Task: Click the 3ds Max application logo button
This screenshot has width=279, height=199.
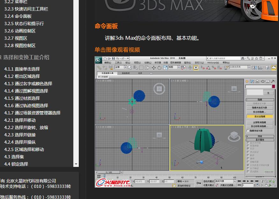Action: click(x=99, y=59)
